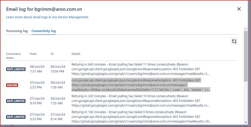Click the Details column header
Viewport: 251px width, 127px height.
pyautogui.click(x=76, y=54)
